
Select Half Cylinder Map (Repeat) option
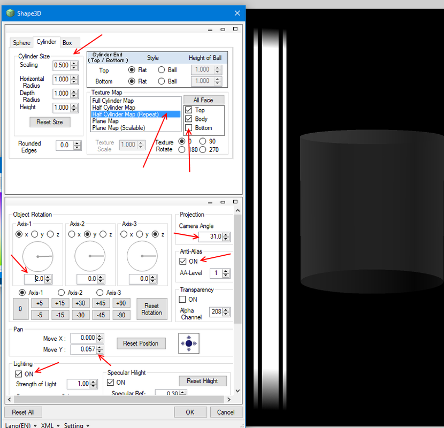136,114
